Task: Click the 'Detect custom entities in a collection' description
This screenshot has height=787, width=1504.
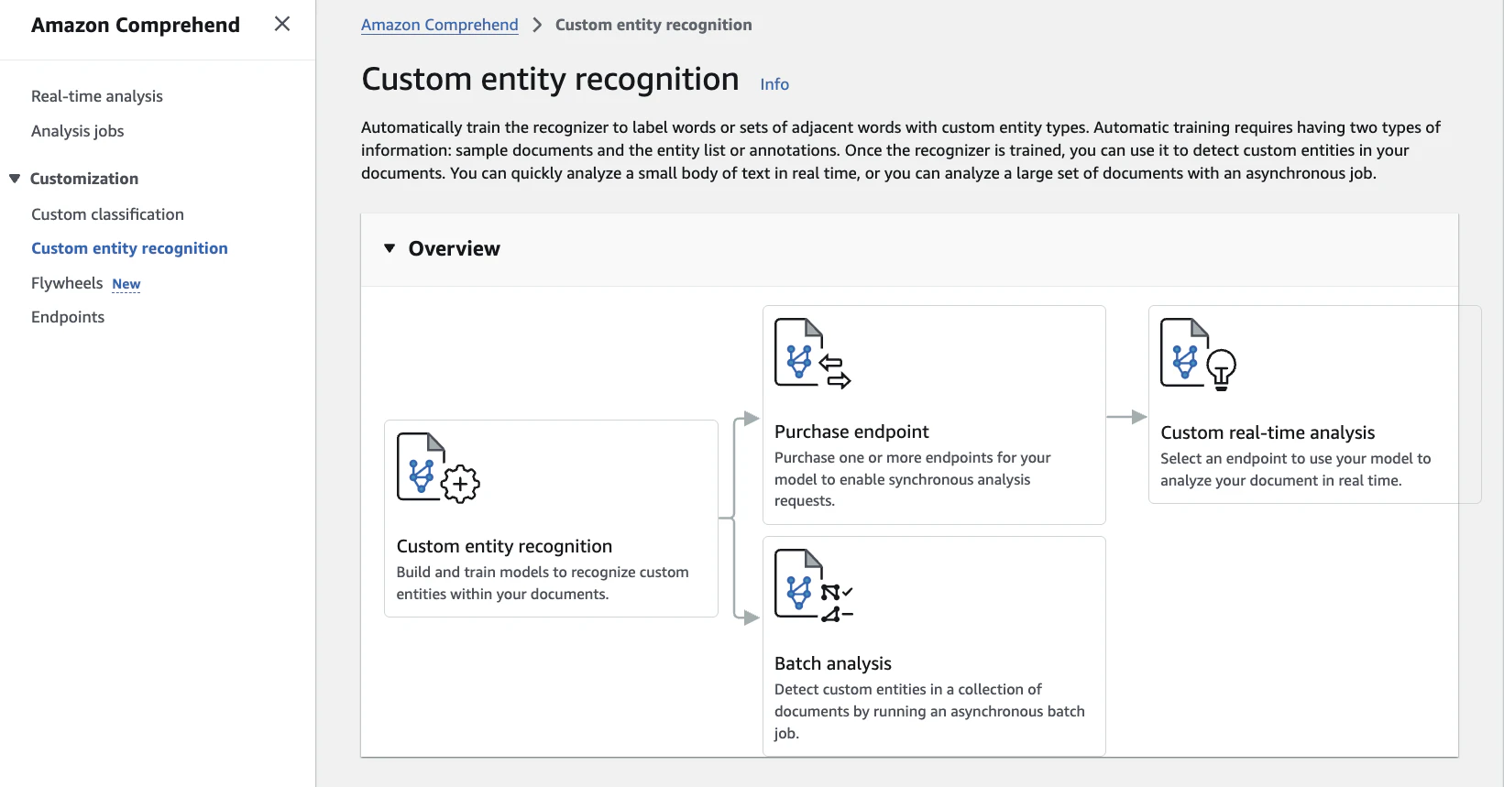Action: point(929,711)
